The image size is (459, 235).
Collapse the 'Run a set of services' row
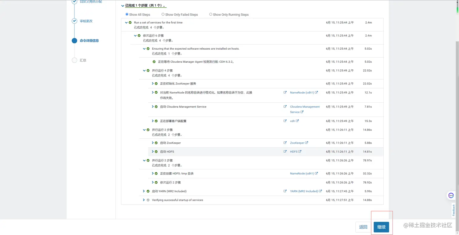(126, 22)
